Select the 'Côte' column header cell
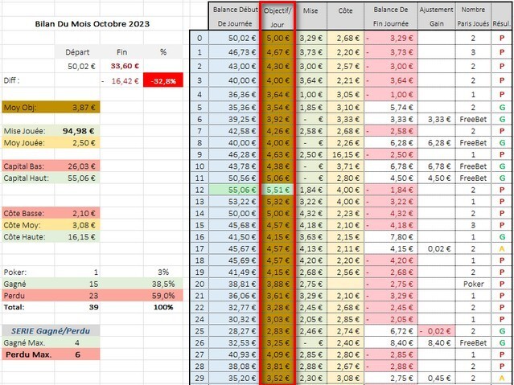This screenshot has width=514, height=385. tap(345, 16)
